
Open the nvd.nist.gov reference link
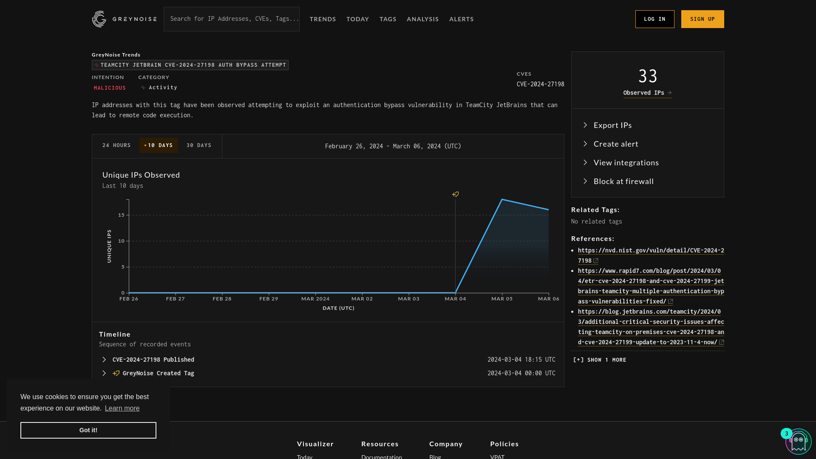pos(651,255)
